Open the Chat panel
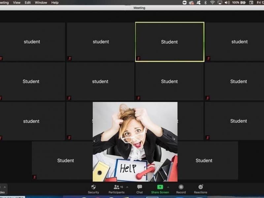This screenshot has height=198, width=264. coord(140,189)
